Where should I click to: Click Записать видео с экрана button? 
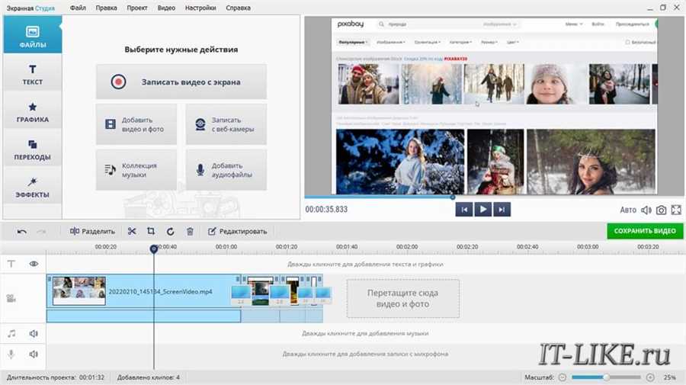pyautogui.click(x=181, y=82)
